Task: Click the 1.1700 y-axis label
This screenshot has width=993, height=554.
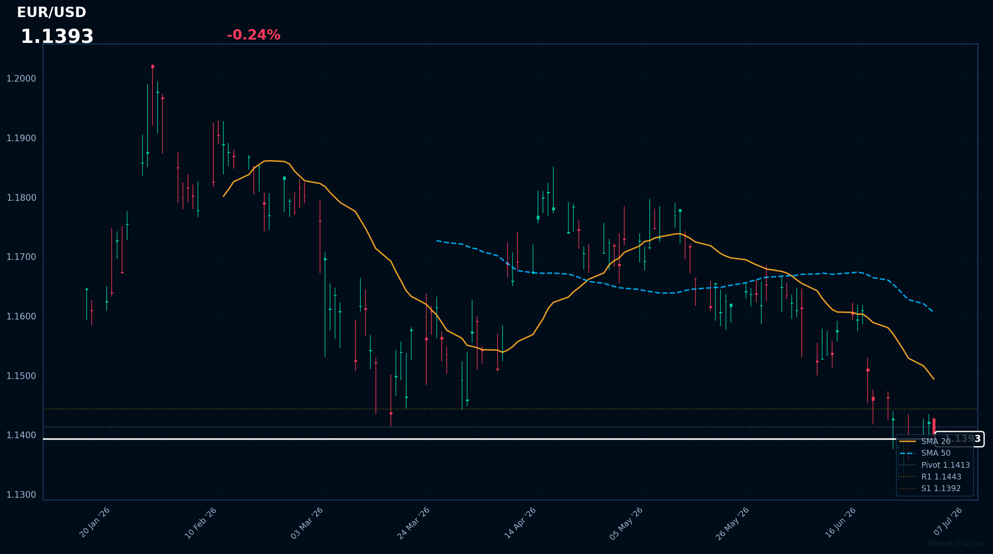Action: coord(21,257)
